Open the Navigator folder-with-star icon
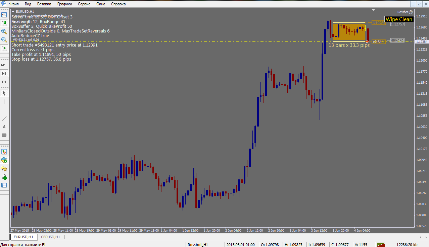 (x=4, y=168)
